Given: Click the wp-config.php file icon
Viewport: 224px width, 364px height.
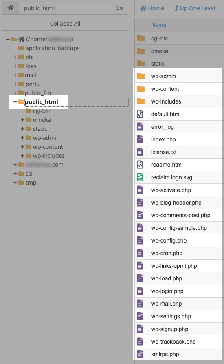Looking at the screenshot, I should (140, 241).
